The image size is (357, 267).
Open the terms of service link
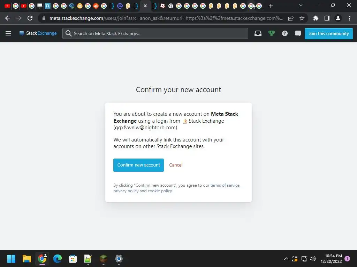225,185
